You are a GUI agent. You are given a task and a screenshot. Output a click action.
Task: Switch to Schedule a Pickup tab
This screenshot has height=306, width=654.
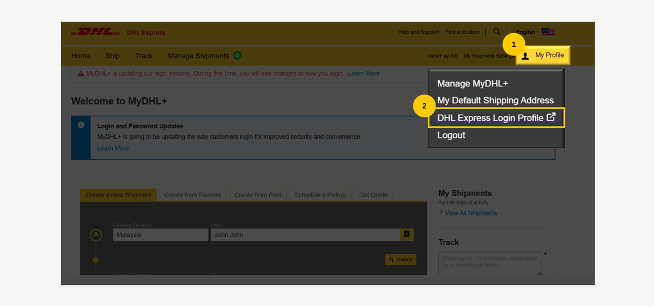tap(320, 195)
